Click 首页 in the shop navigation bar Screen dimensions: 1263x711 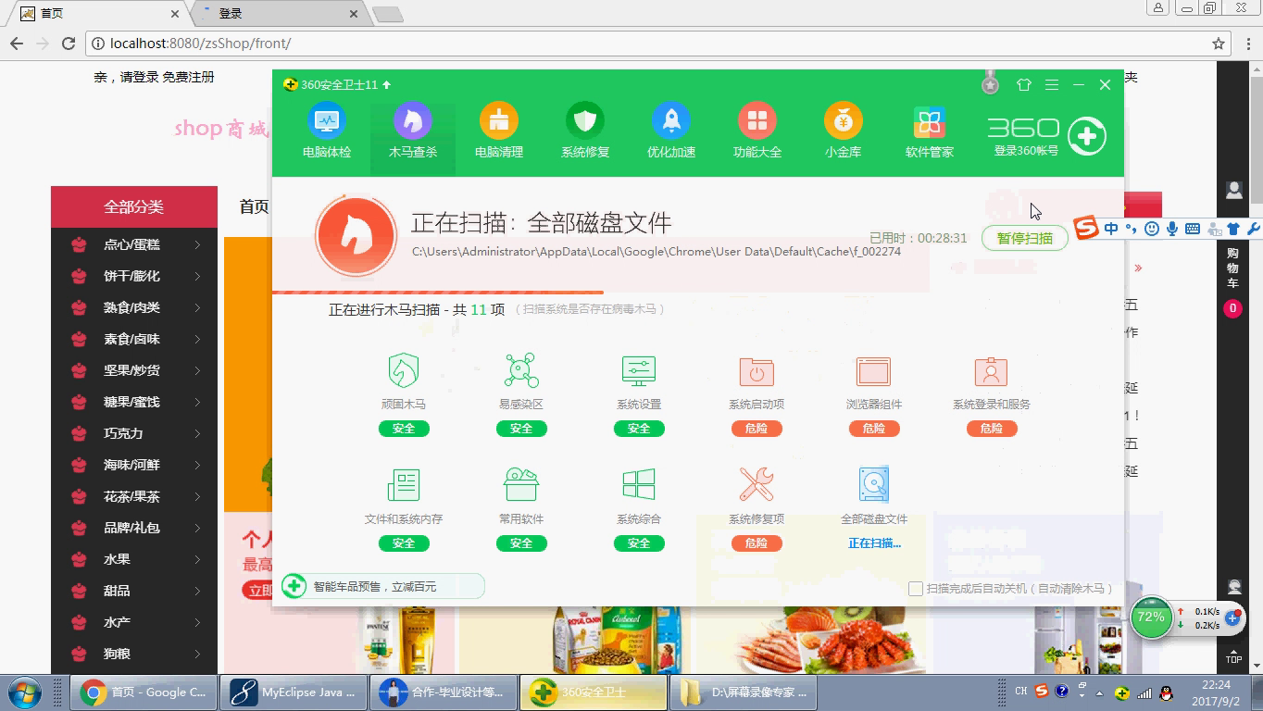[x=254, y=206]
